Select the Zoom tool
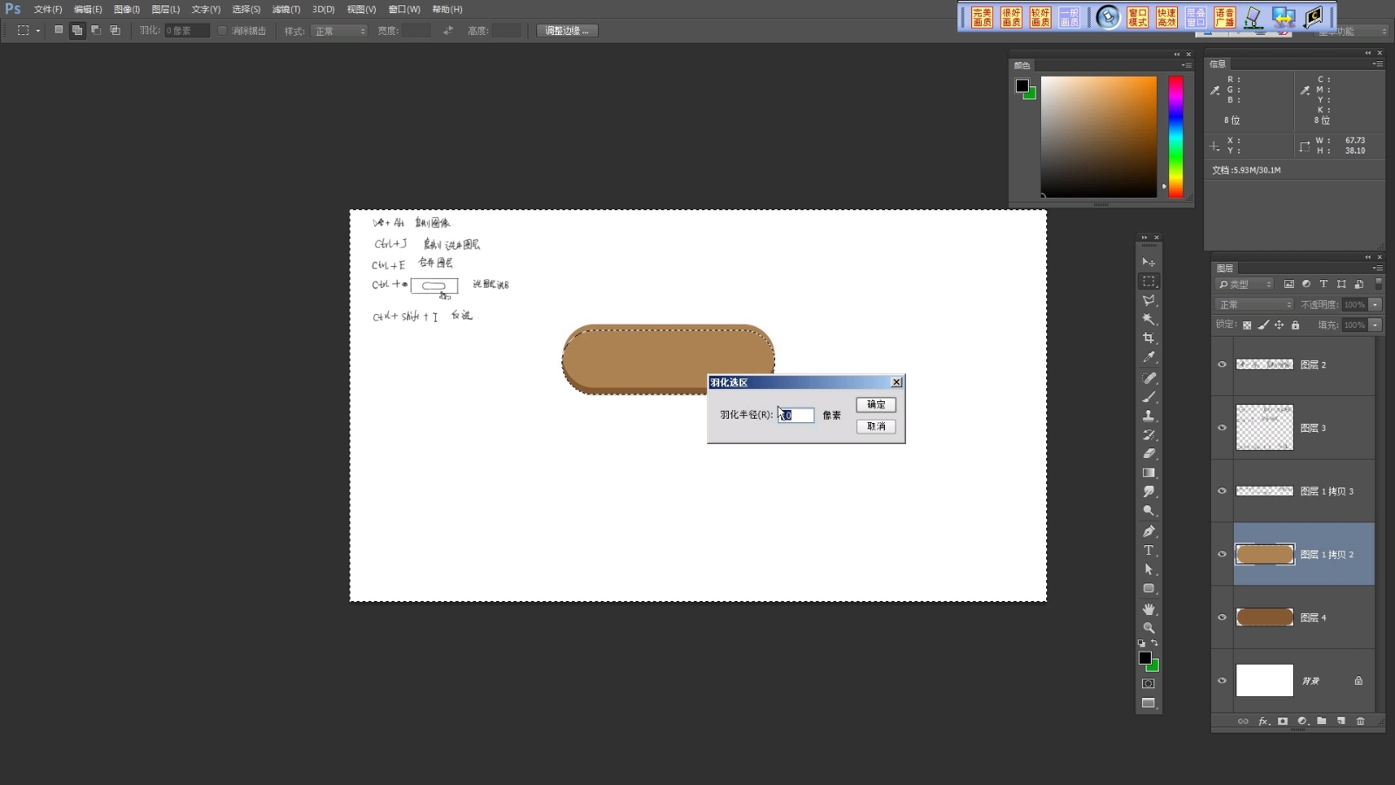This screenshot has height=785, width=1395. (1148, 628)
